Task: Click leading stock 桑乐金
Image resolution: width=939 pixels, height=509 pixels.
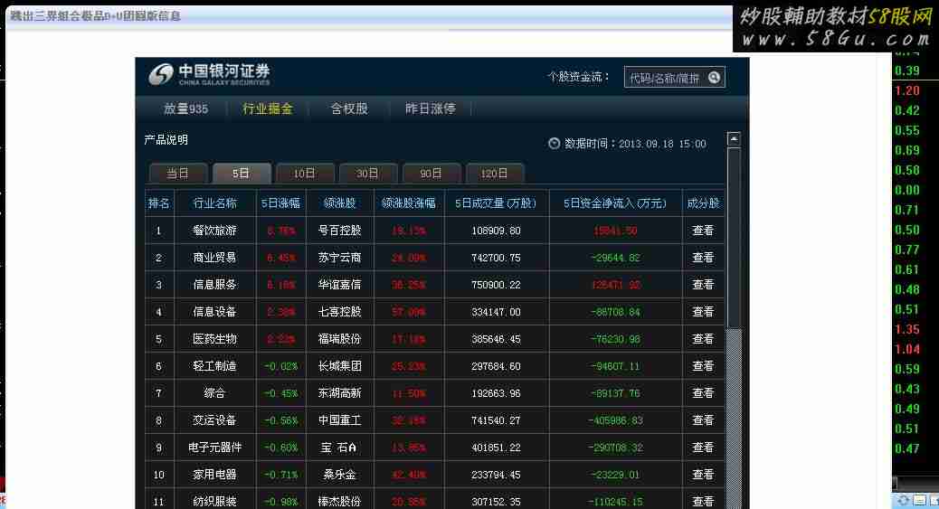Action: coord(339,475)
